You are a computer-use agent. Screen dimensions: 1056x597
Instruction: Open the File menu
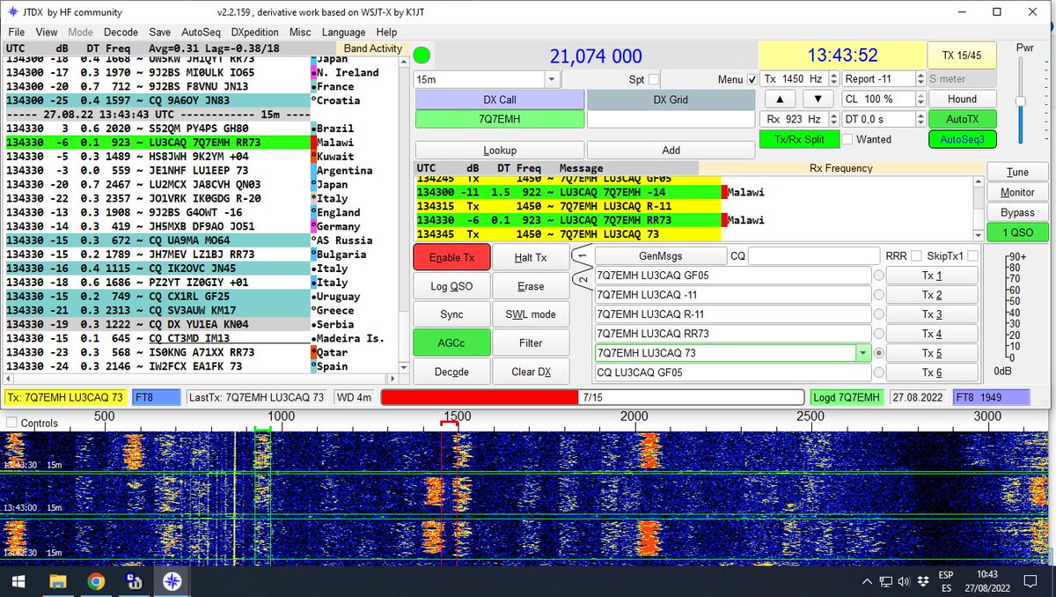[17, 32]
